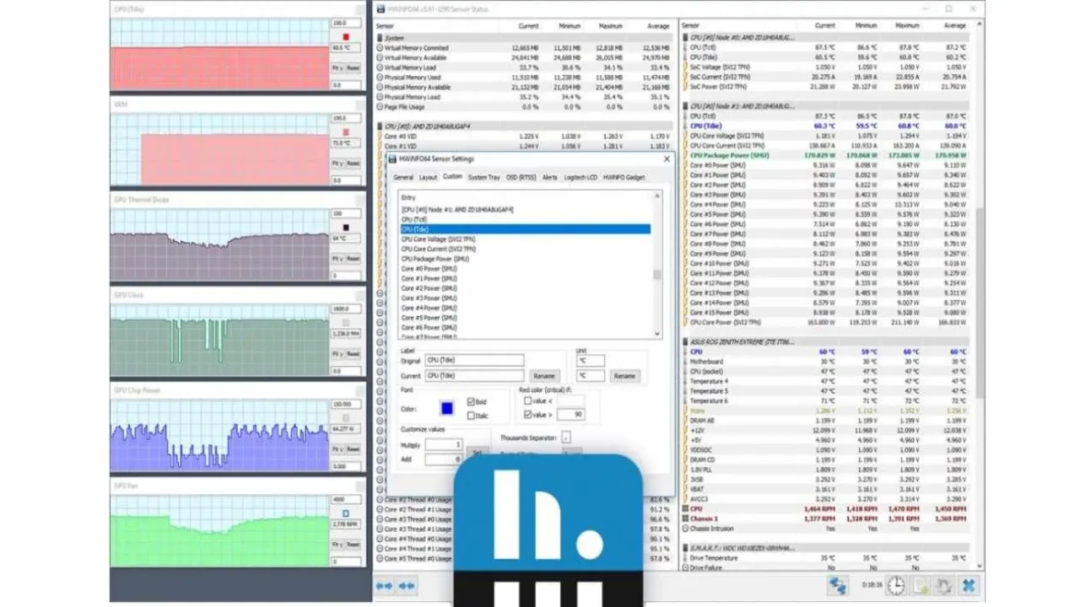
Task: Click 'CPU Package Power (SMU)' row in right panel
Action: tap(825, 155)
